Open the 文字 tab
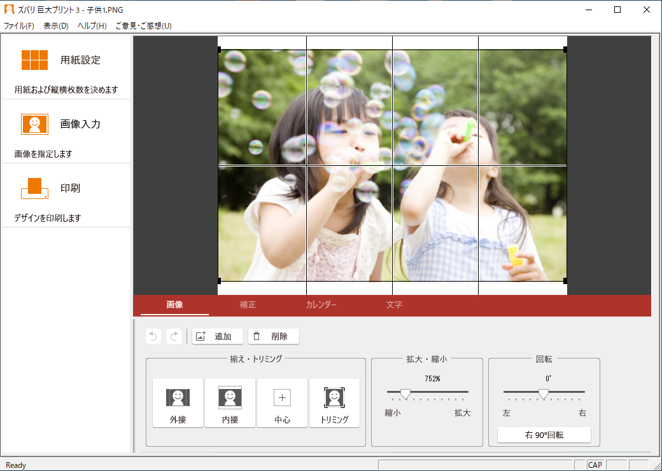This screenshot has height=471, width=662. click(394, 305)
